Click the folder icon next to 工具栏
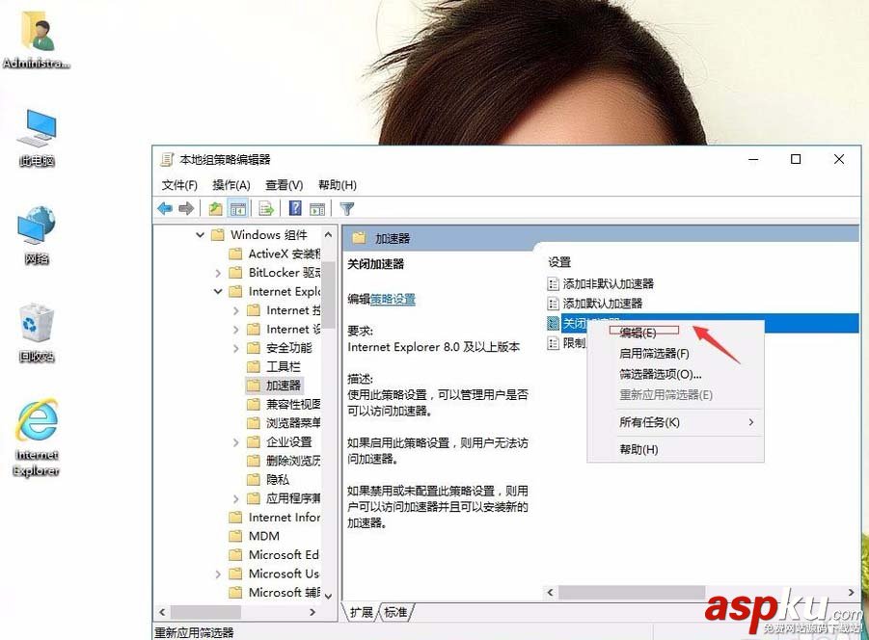 [x=254, y=366]
